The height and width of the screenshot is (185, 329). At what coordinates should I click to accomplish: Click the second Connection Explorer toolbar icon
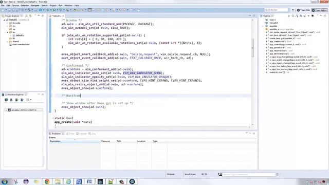pos(11,100)
